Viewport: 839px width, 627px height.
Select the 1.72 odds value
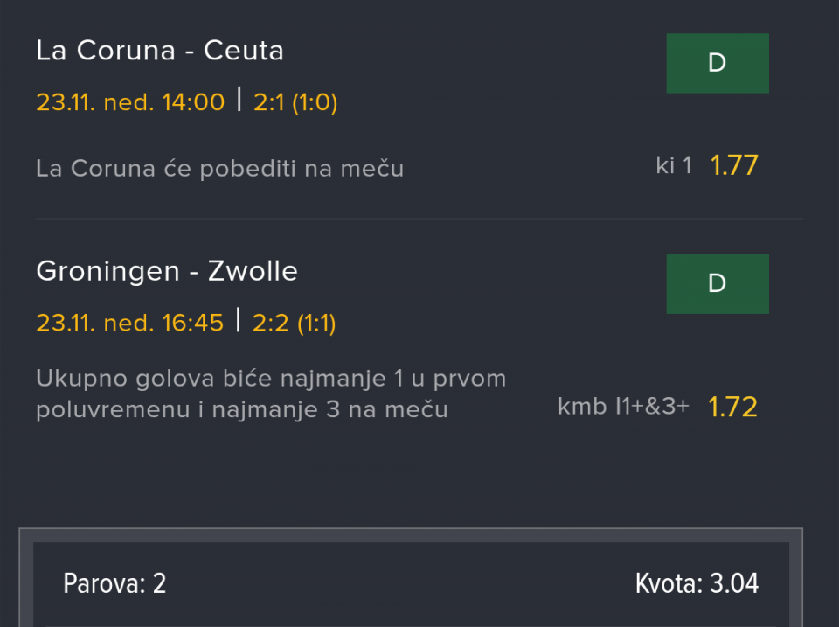732,407
